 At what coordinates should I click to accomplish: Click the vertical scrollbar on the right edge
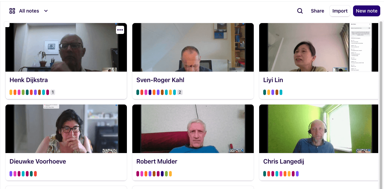pos(381,105)
